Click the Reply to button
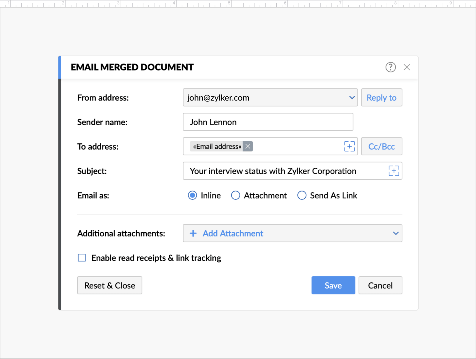 pyautogui.click(x=381, y=98)
